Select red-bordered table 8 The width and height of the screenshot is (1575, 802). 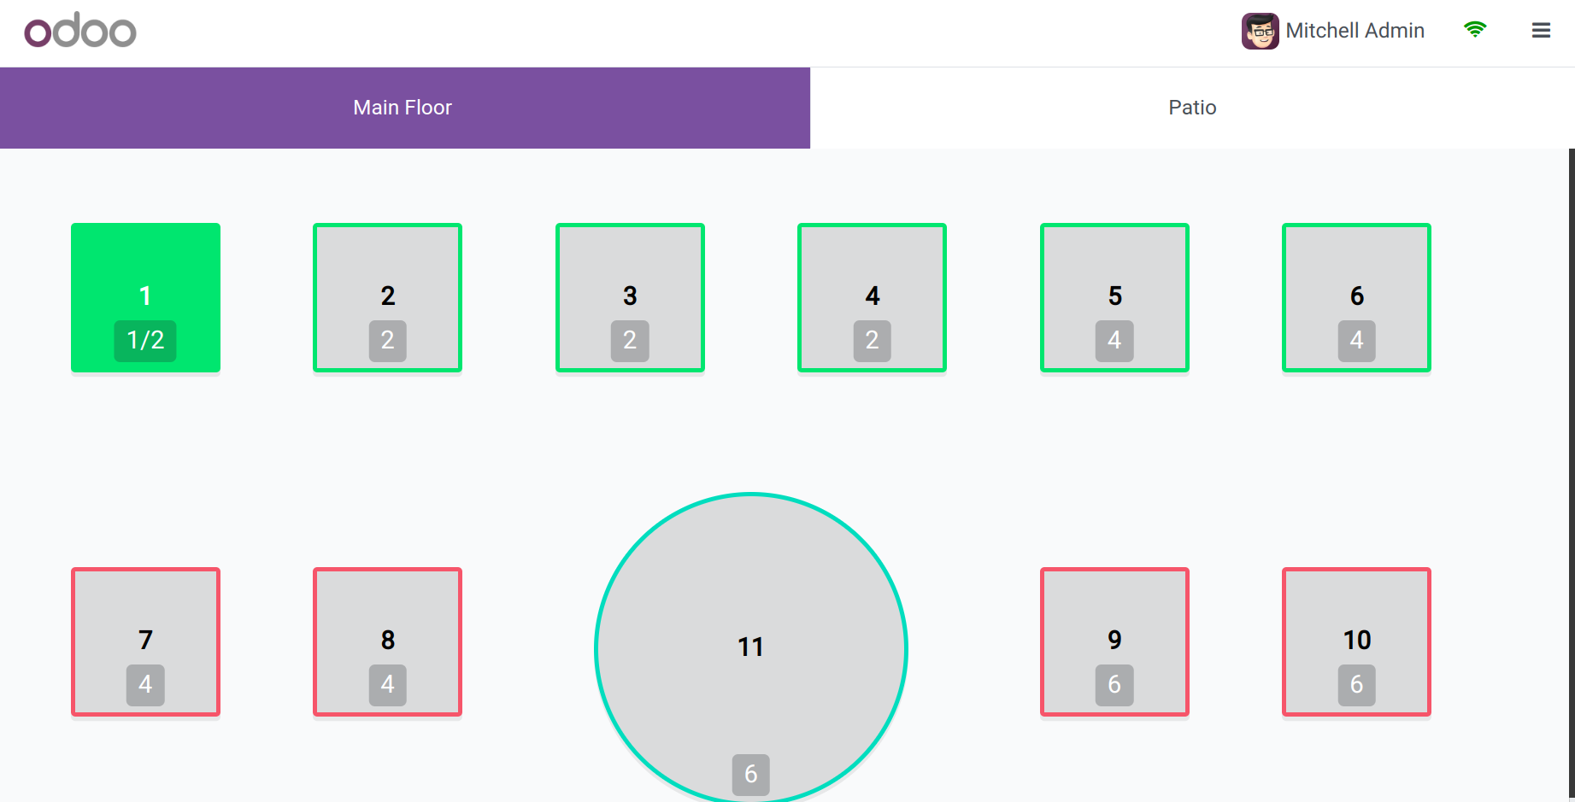[387, 641]
